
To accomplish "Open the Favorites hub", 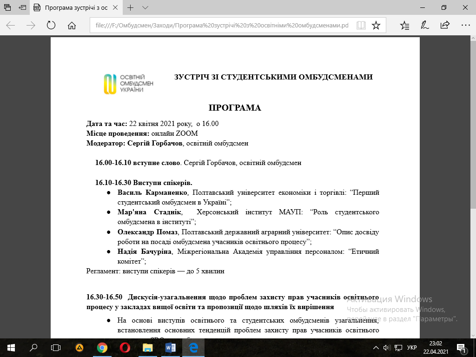I will tap(405, 25).
